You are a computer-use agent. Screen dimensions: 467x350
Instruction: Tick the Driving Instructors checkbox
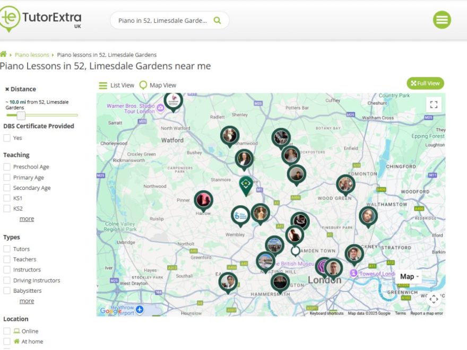(7, 281)
